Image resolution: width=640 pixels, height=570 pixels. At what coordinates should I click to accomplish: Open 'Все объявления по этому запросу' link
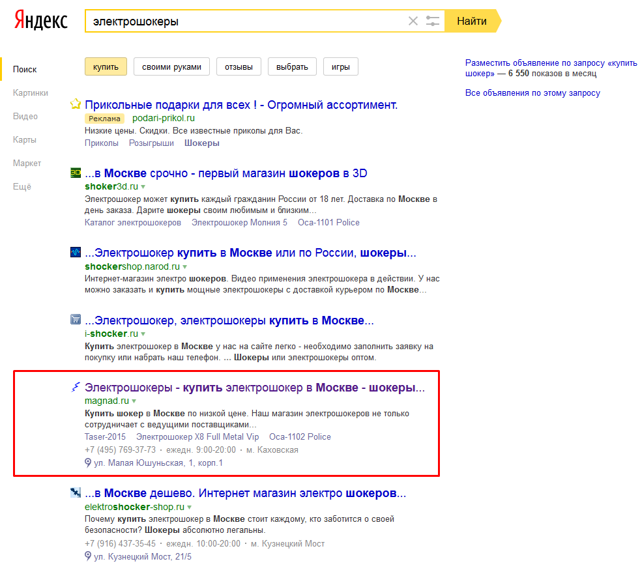(532, 93)
